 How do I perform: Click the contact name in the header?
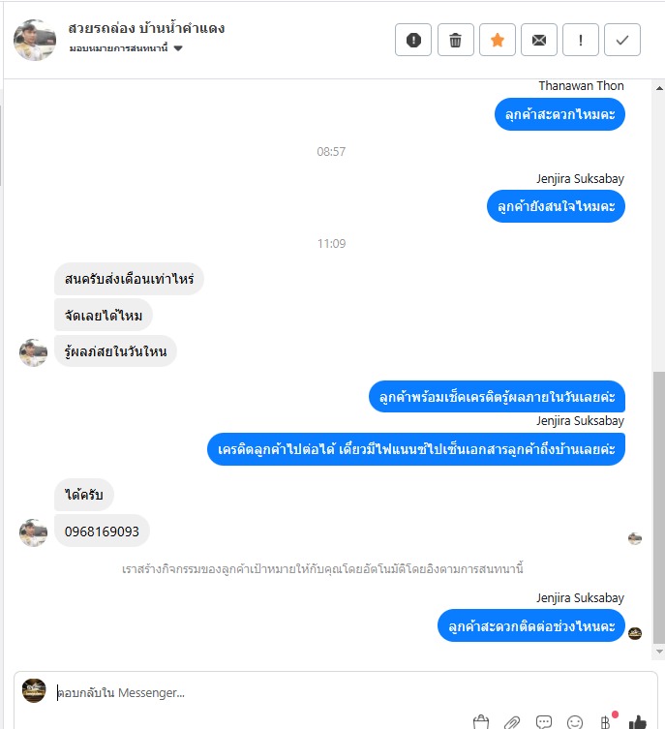[146, 28]
